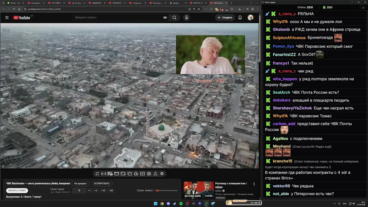Open the browser extensions puzzle icon
Image resolution: width=368 pixels, height=207 pixels.
(x=232, y=9)
